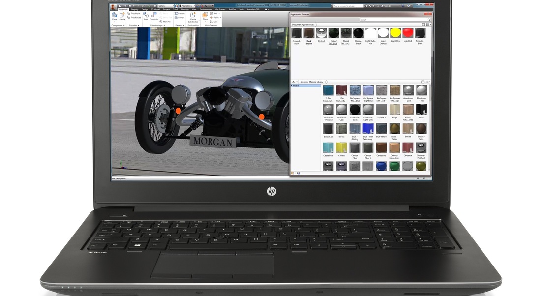
Task: Select the work Plane tool
Action: tap(205, 16)
